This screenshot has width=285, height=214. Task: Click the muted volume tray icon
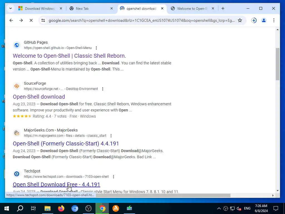pos(239,208)
